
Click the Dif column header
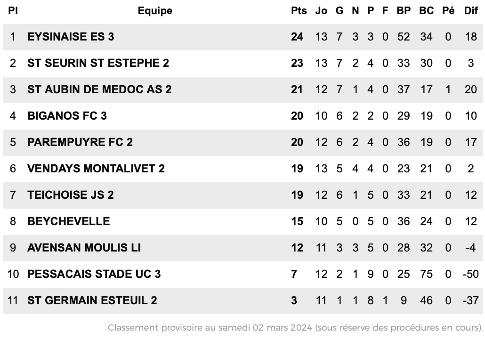pos(471,10)
